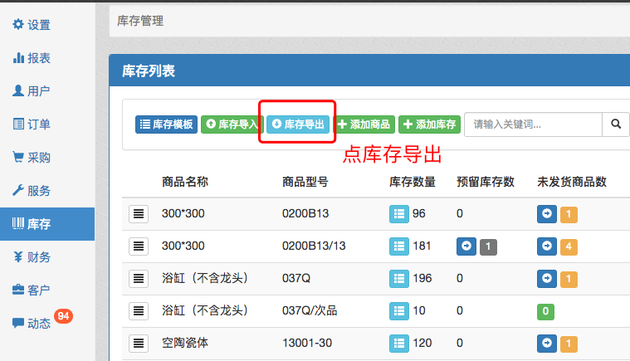This screenshot has width=630, height=361.
Task: Click orange badge 1 in 13001-30 row
Action: (x=569, y=344)
